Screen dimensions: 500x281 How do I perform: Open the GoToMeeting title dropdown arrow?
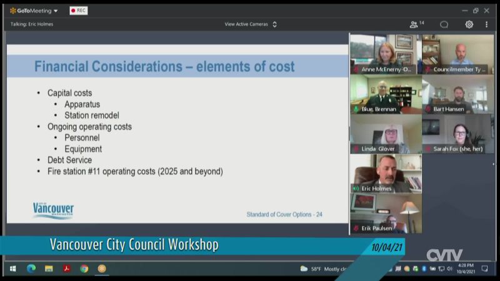tap(56, 11)
